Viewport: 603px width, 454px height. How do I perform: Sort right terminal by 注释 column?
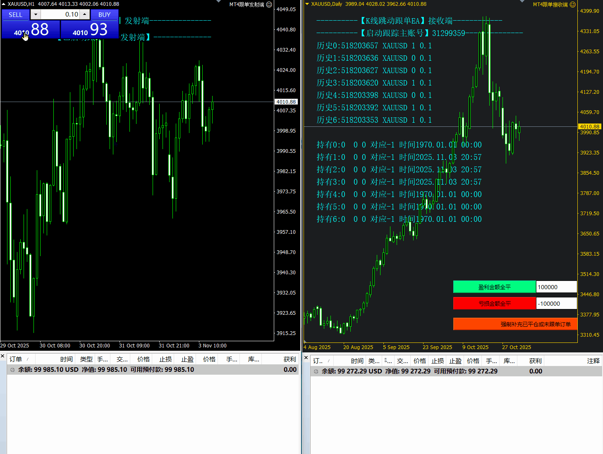tap(593, 361)
